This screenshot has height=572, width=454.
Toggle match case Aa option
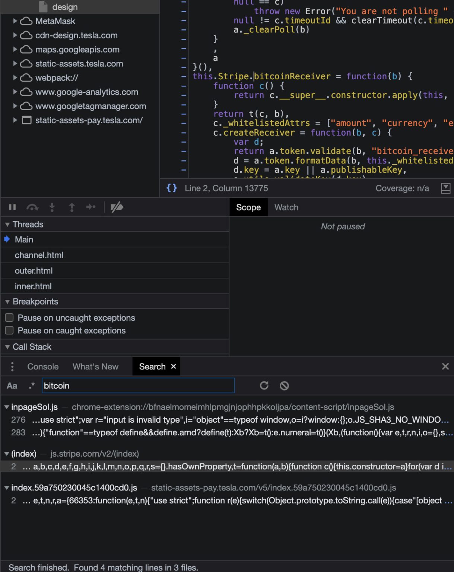[x=12, y=386]
